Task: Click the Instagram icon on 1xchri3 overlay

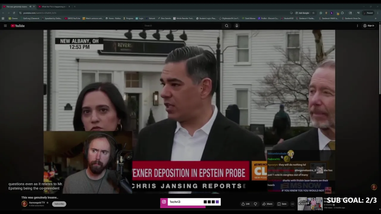Action: (x=164, y=202)
